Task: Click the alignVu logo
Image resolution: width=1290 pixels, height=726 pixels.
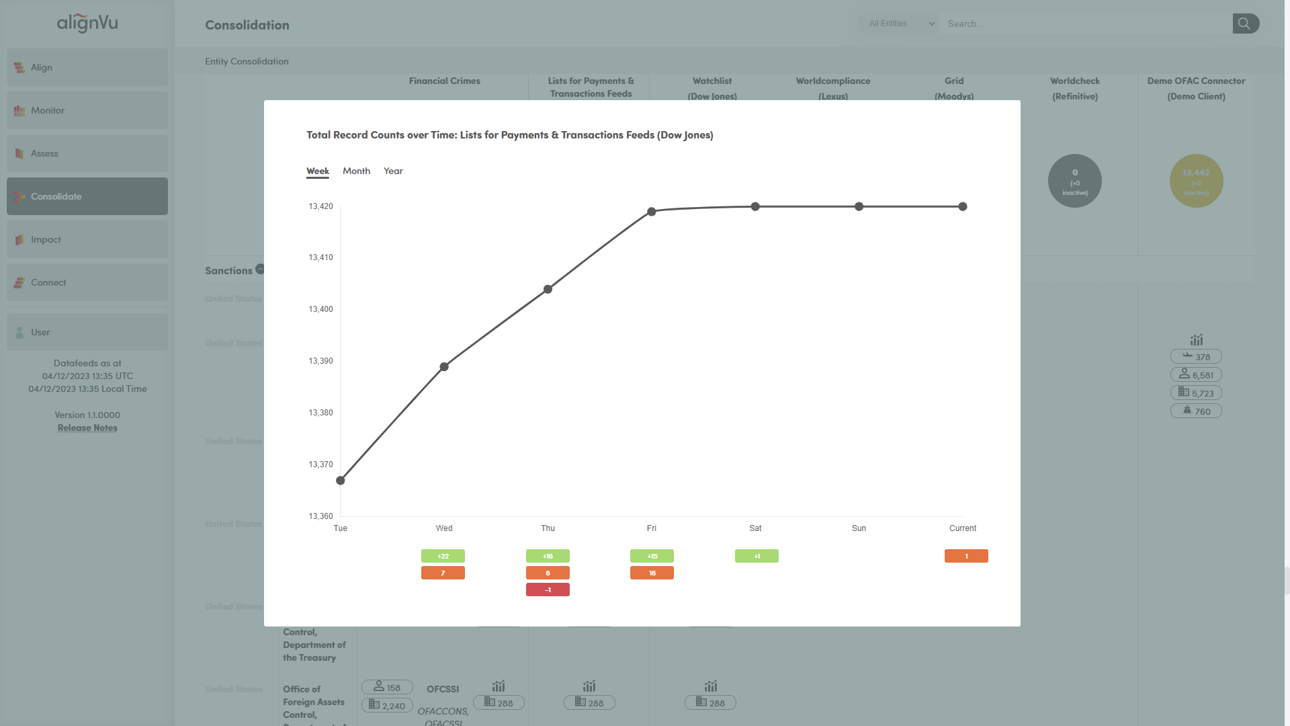Action: [x=87, y=24]
